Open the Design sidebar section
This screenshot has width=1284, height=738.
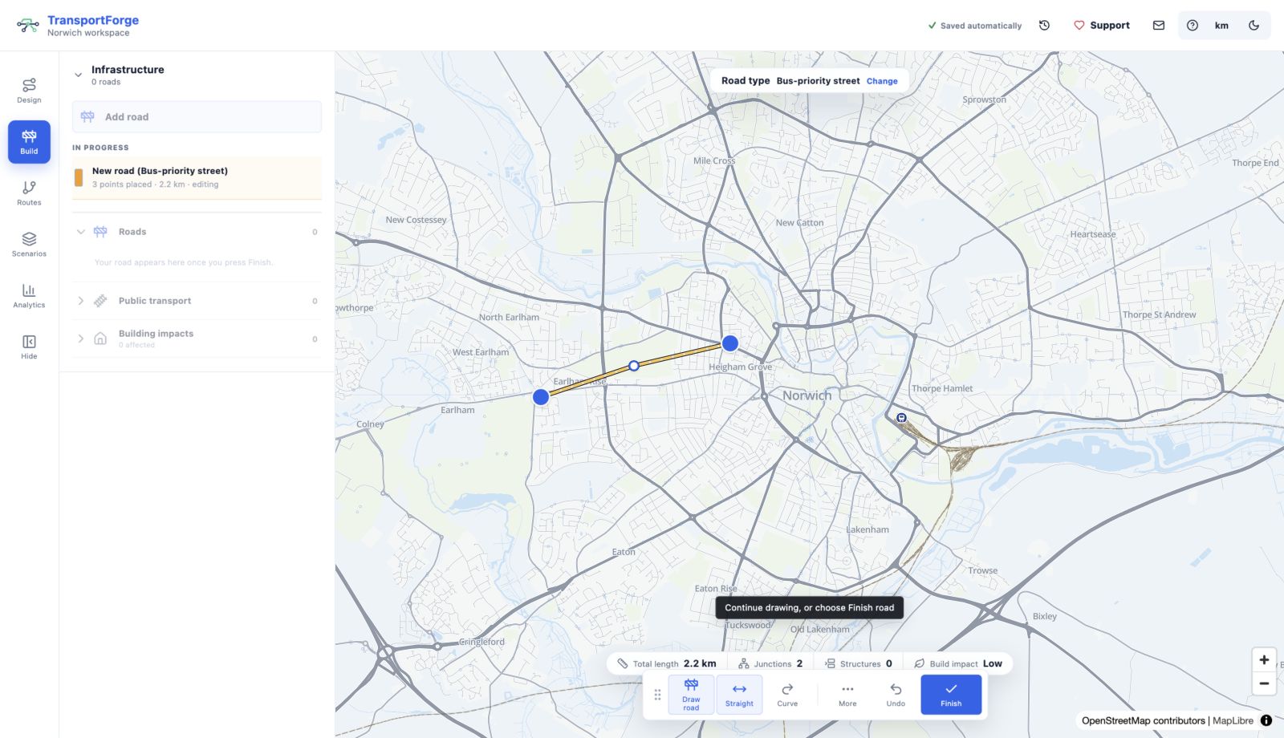(x=29, y=91)
